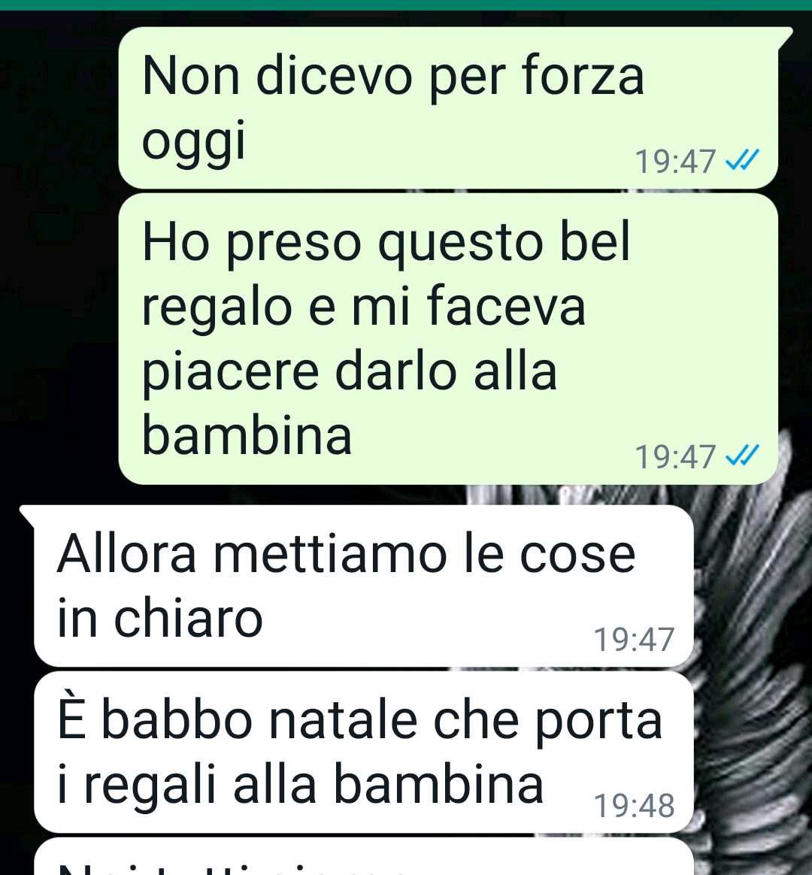The height and width of the screenshot is (875, 812).
Task: Tap the partially visible message bubble at the bottom
Action: [364, 857]
